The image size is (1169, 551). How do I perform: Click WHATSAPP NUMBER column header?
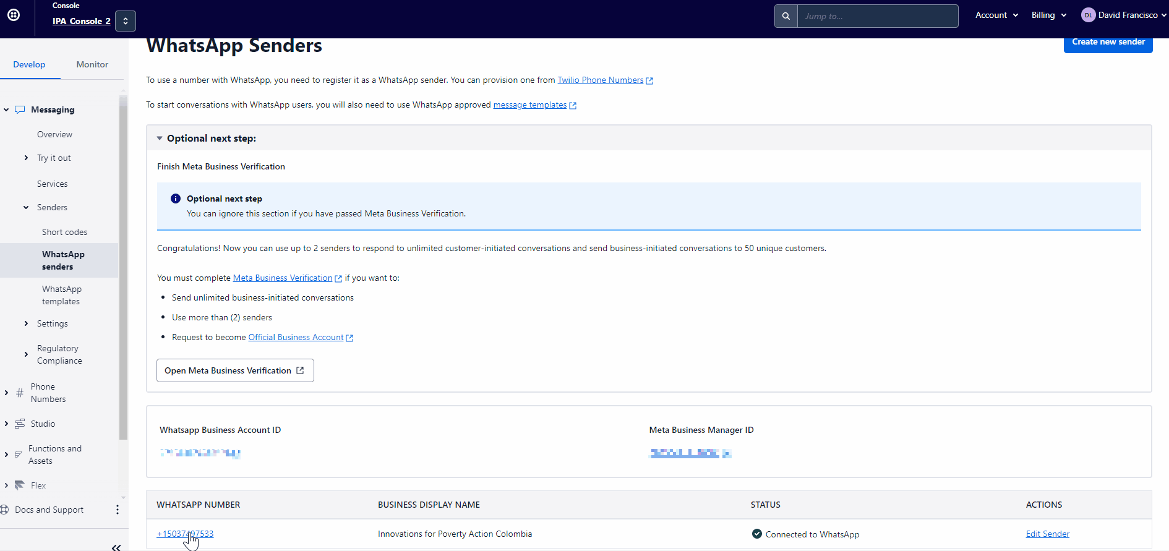tap(199, 505)
